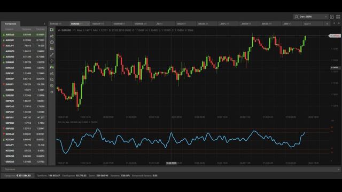Screen dimensions: 342x192
Task: Click the grid layout icon at top right
Action: click(x=338, y=17)
